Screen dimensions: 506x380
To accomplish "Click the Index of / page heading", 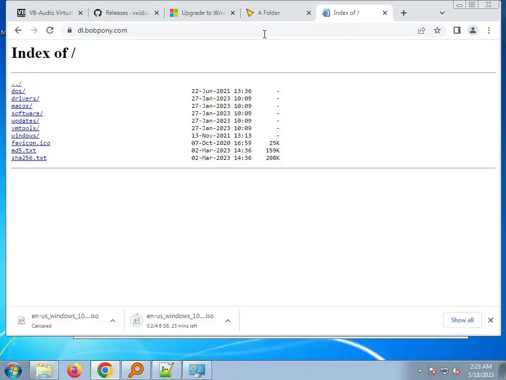I will click(43, 53).
